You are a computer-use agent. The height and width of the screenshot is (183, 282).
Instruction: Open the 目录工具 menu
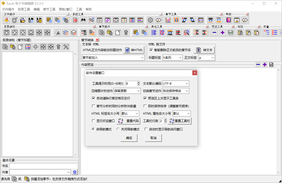coord(24,9)
